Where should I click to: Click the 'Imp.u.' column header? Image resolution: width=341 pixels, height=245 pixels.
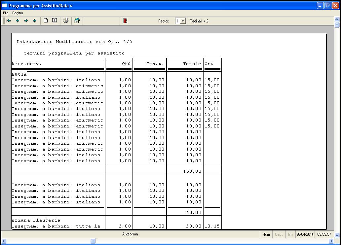pos(155,64)
